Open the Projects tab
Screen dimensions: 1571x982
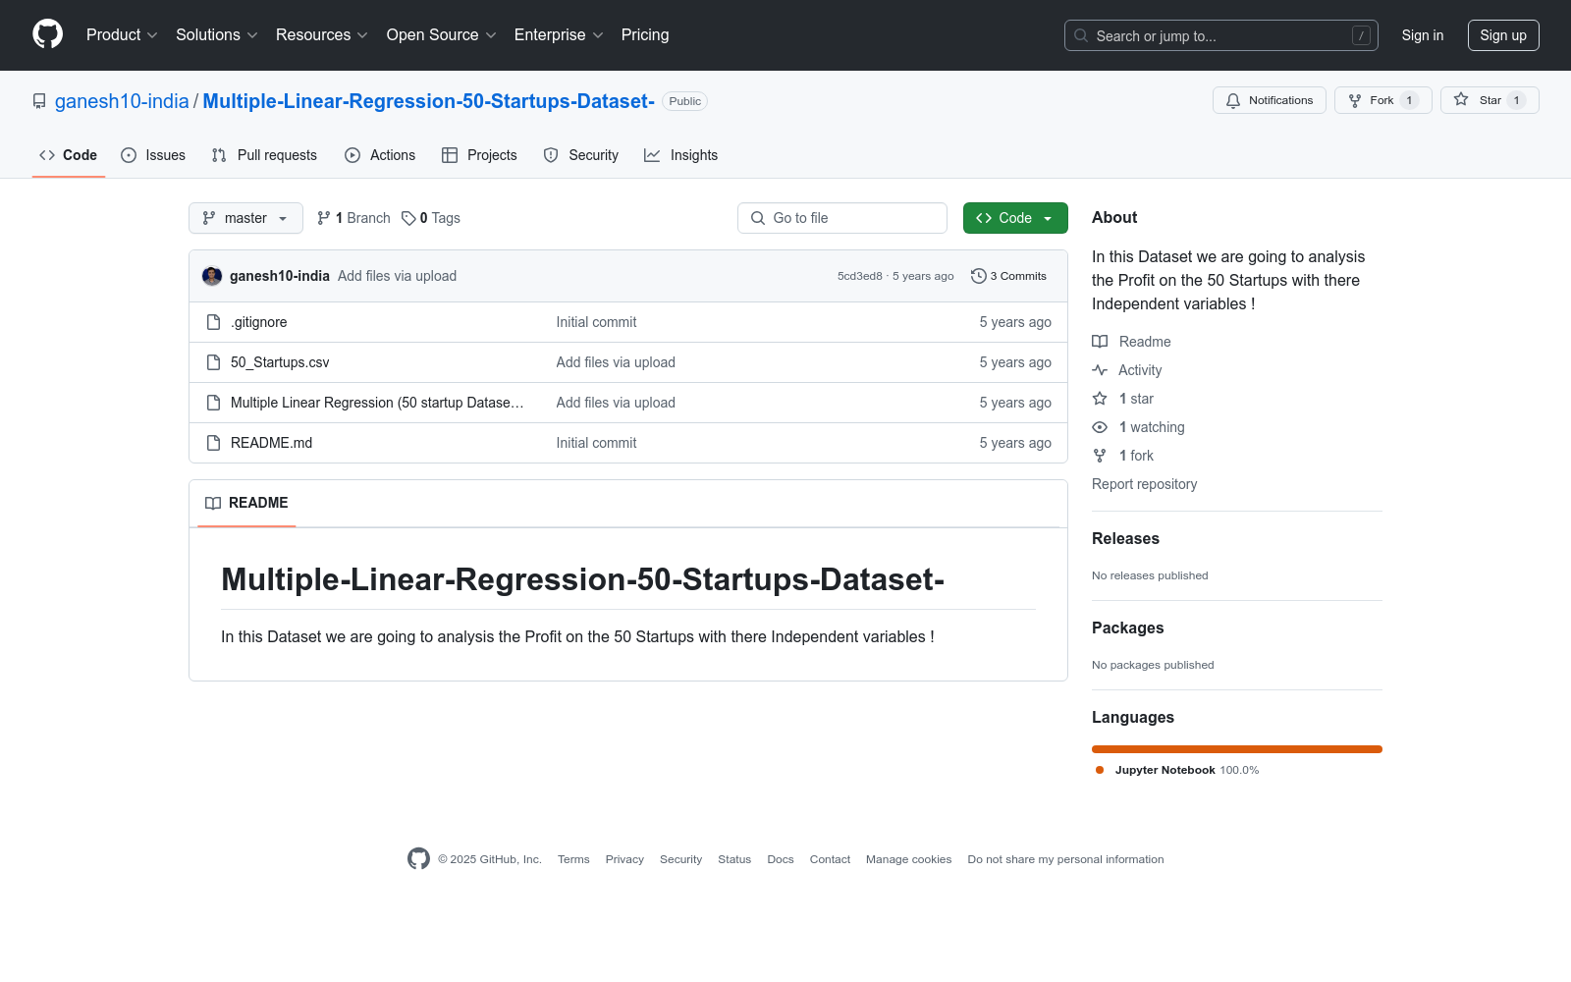[x=479, y=155]
